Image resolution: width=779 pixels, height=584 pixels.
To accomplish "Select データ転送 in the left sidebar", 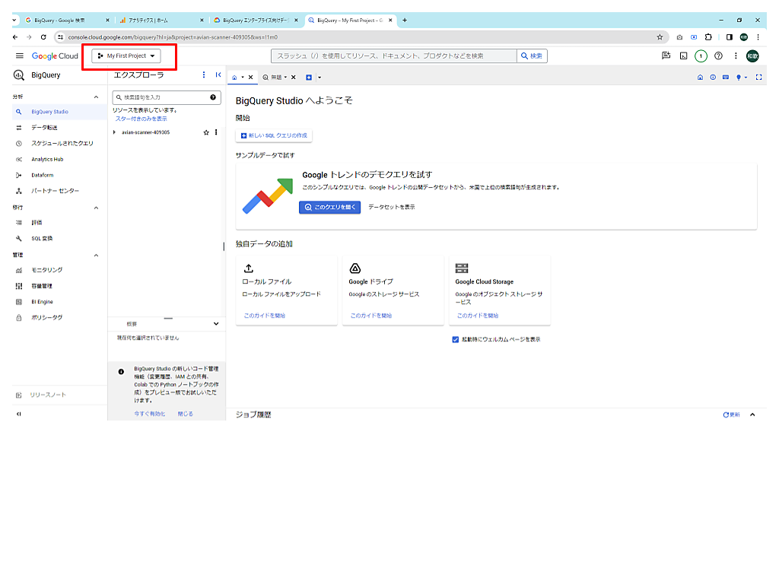I will (x=44, y=128).
